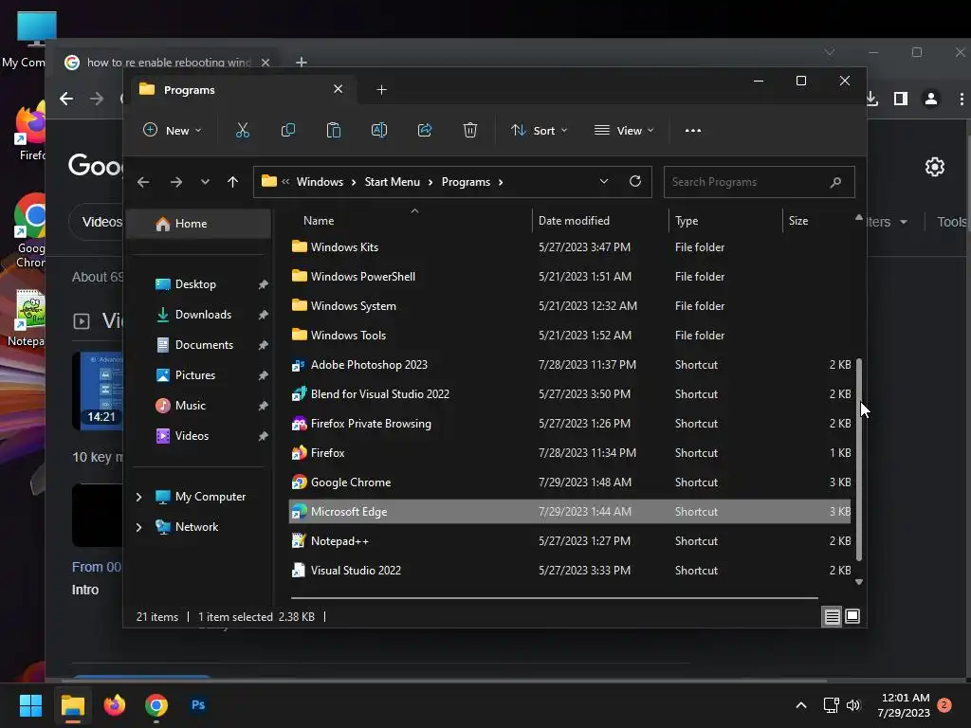
Task: Open new tab in Chrome window
Action: (x=301, y=63)
